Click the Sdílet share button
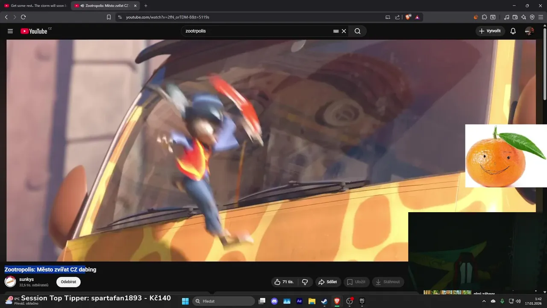Screen dimensions: 547x308 tap(328, 282)
